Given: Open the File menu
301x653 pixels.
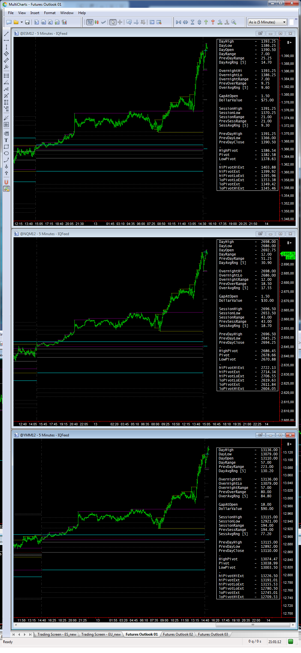Looking at the screenshot, I should click(11, 13).
